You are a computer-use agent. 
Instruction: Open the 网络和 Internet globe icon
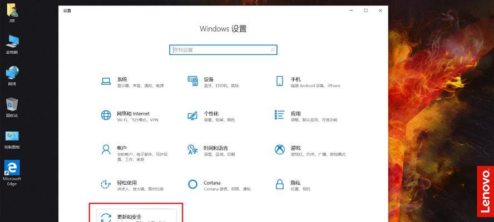point(106,115)
